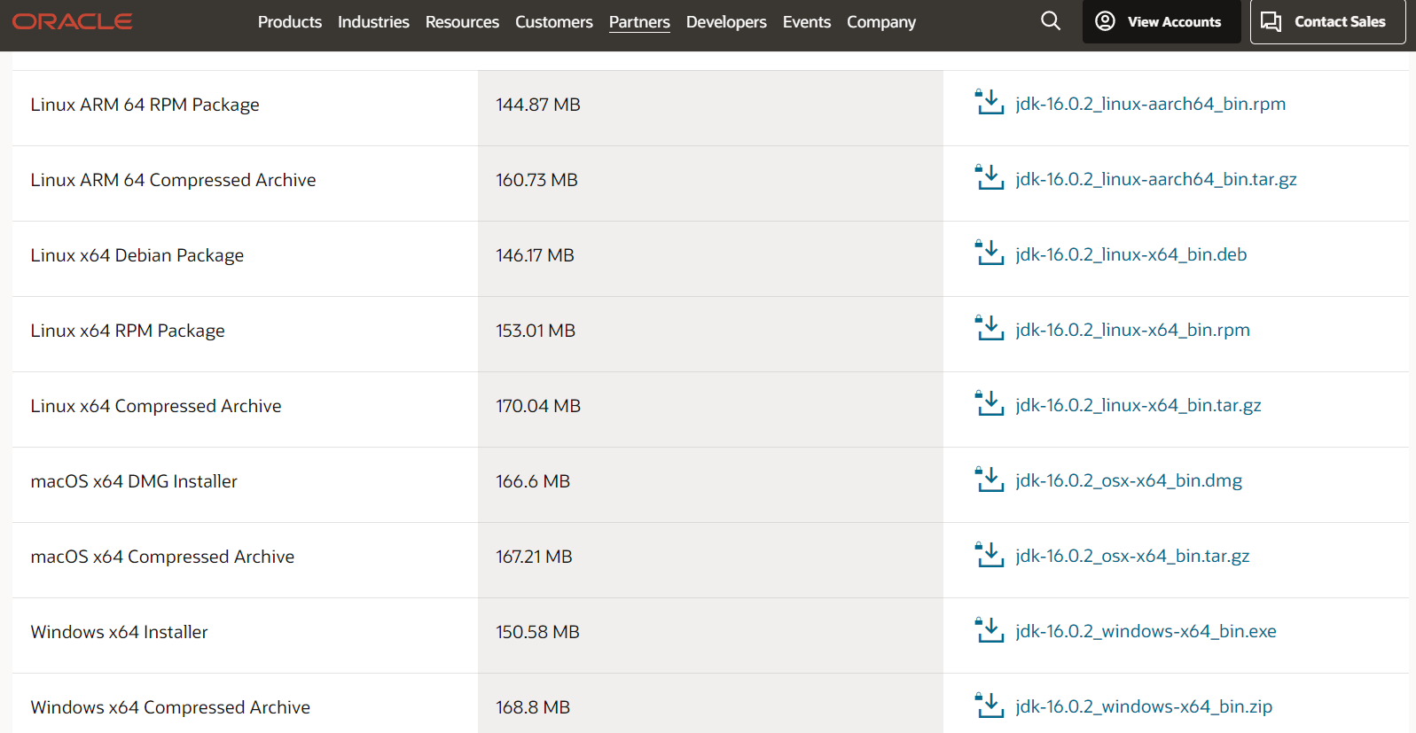Viewport: 1416px width, 733px height.
Task: Click the 144.87 MB size cell
Action: (x=710, y=108)
